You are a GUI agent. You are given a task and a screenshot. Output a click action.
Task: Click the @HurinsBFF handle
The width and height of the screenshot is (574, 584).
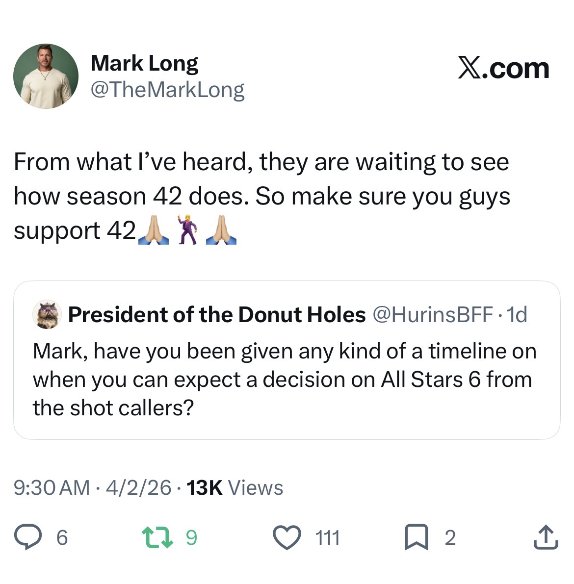[433, 315]
